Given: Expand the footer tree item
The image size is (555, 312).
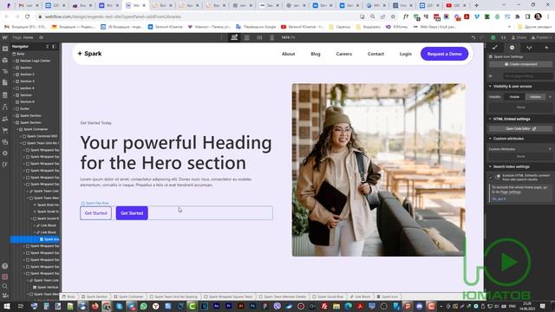Looking at the screenshot, I should click(14, 108).
